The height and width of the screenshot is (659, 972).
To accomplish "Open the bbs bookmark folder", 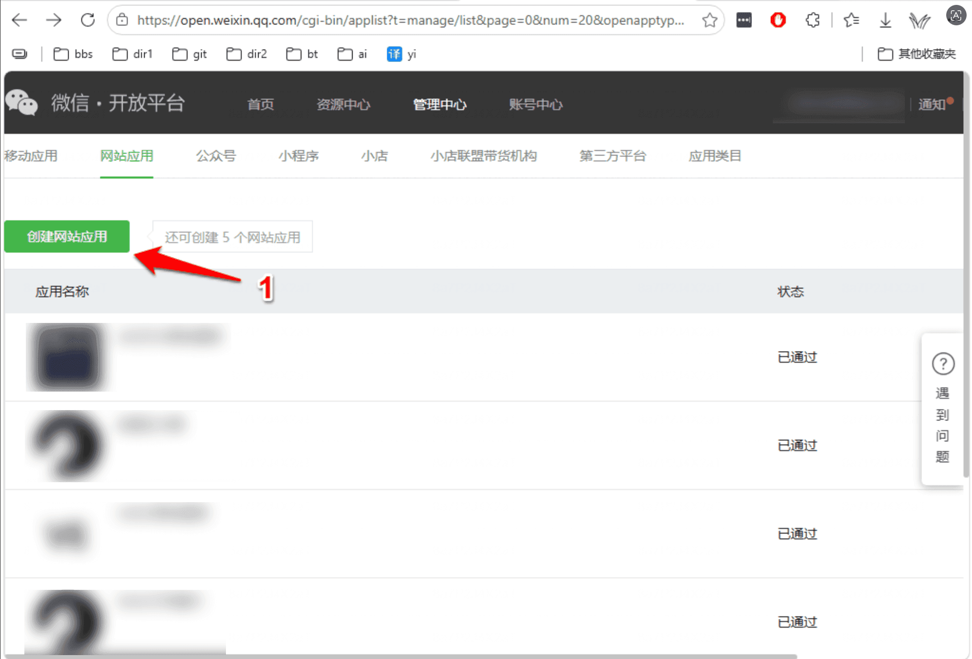I will click(73, 54).
